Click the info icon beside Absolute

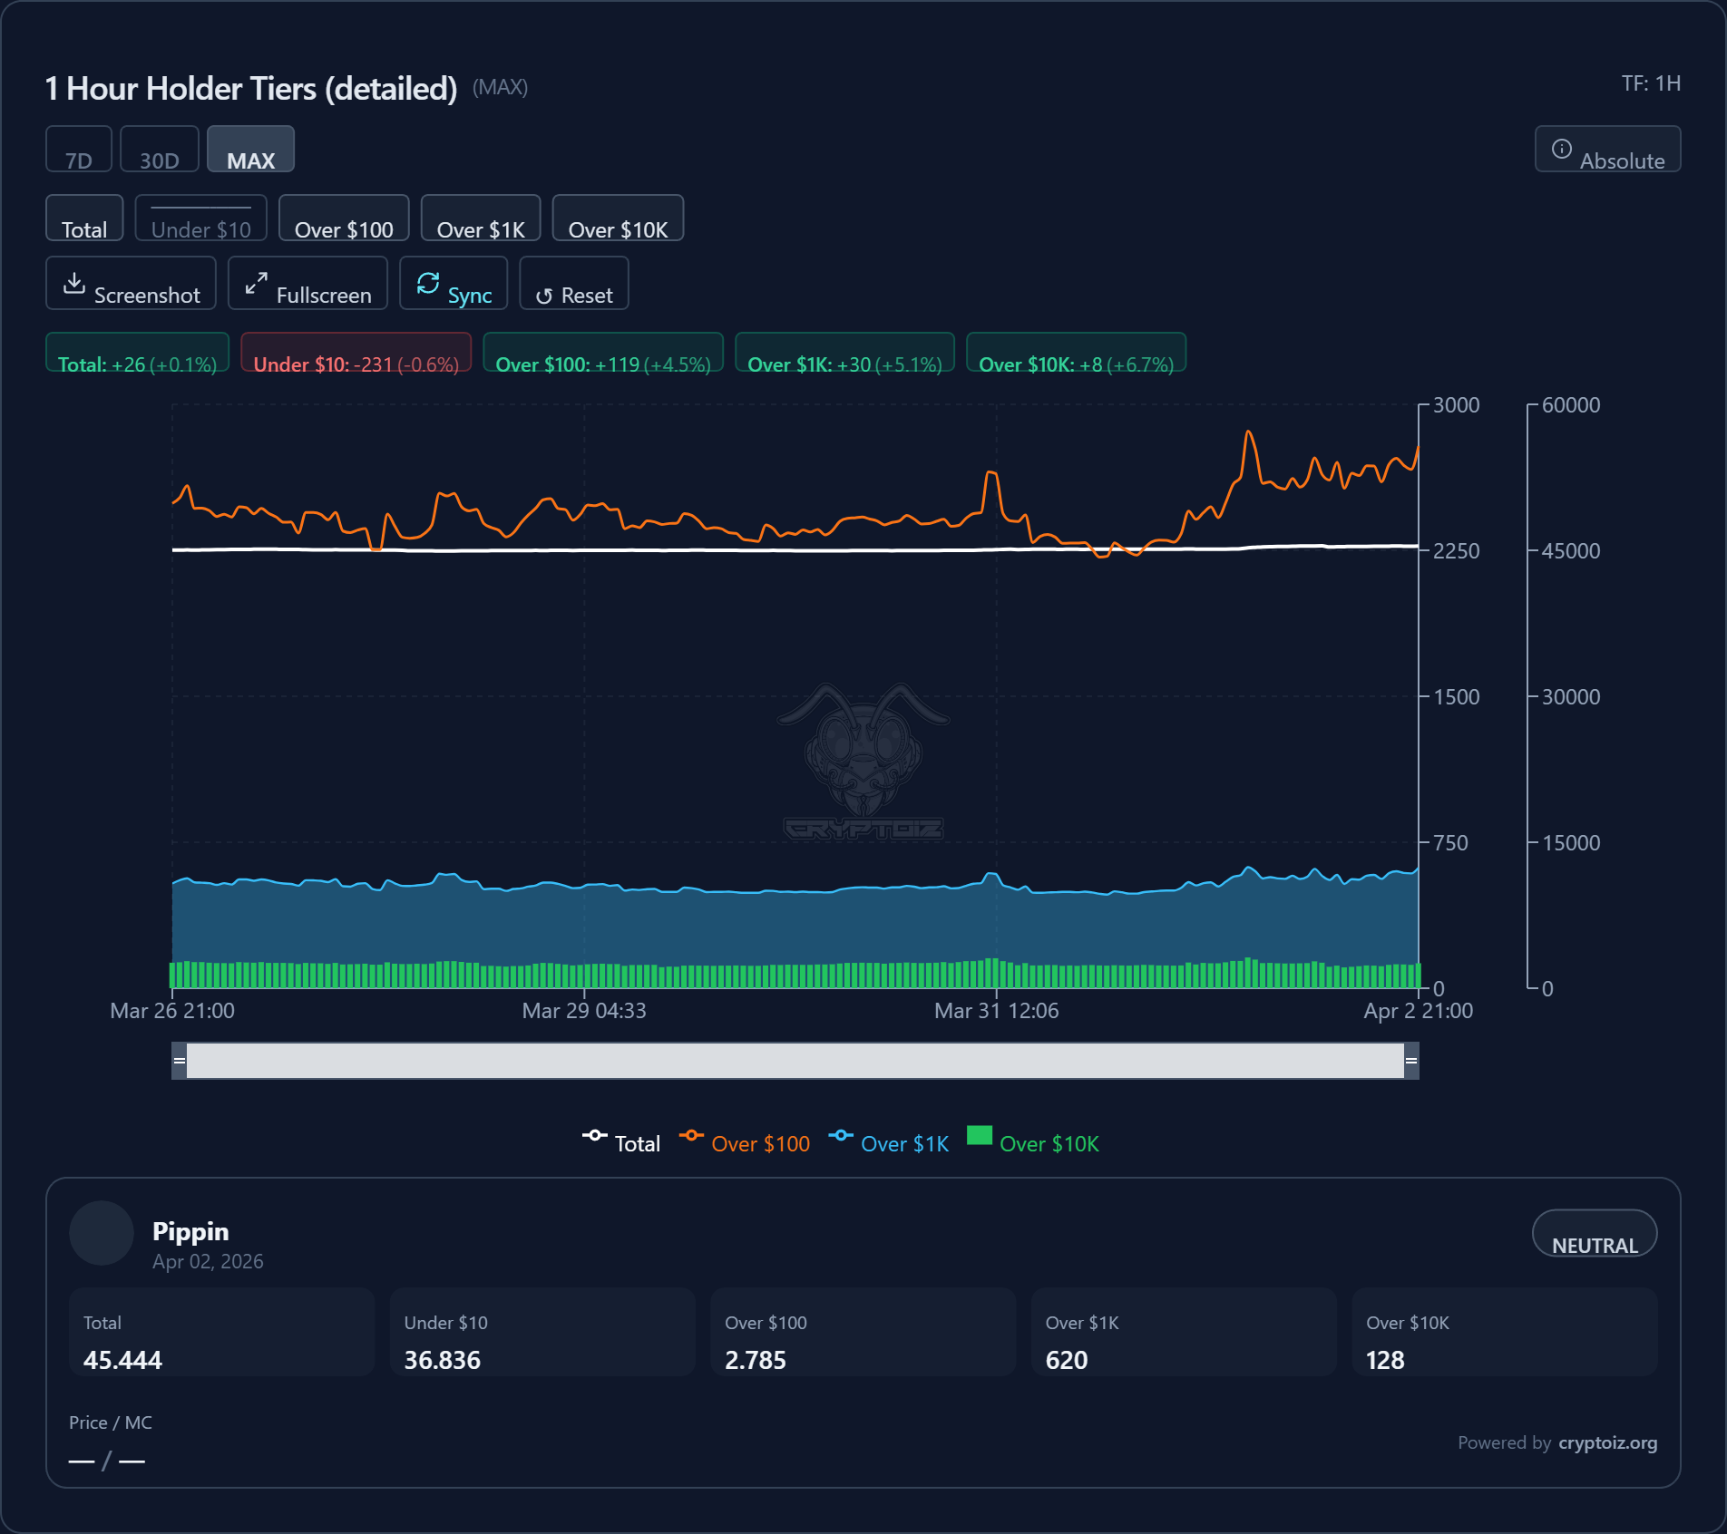(x=1562, y=149)
